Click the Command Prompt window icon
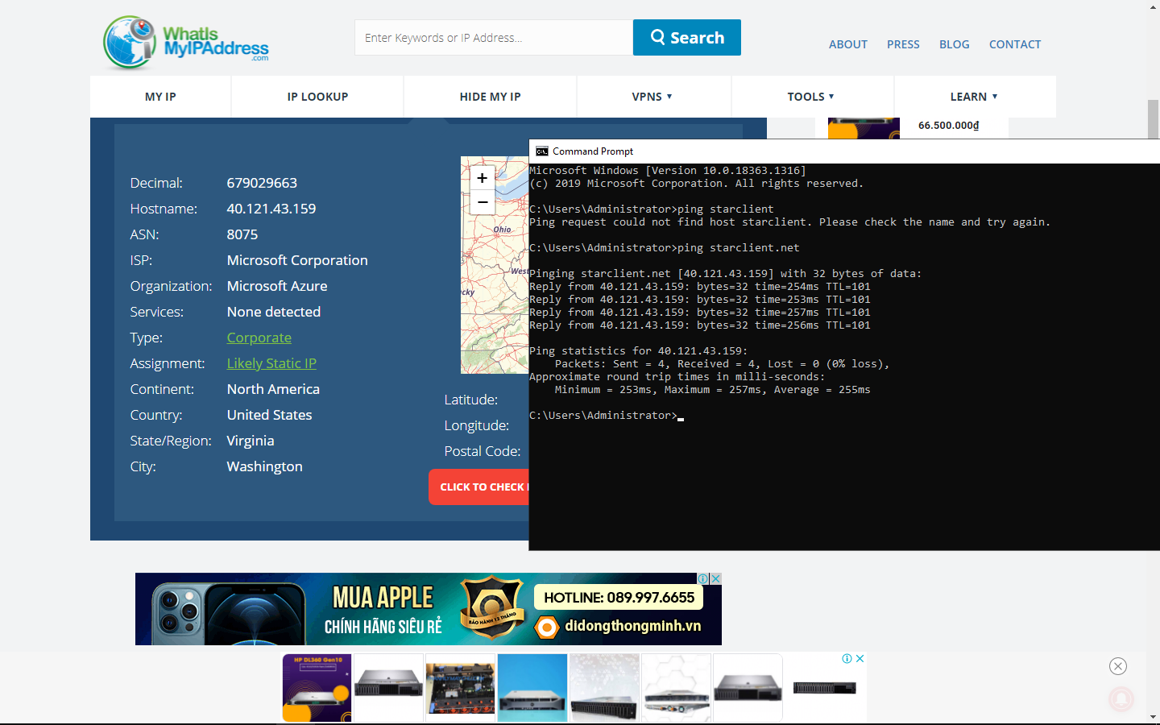 tap(542, 151)
